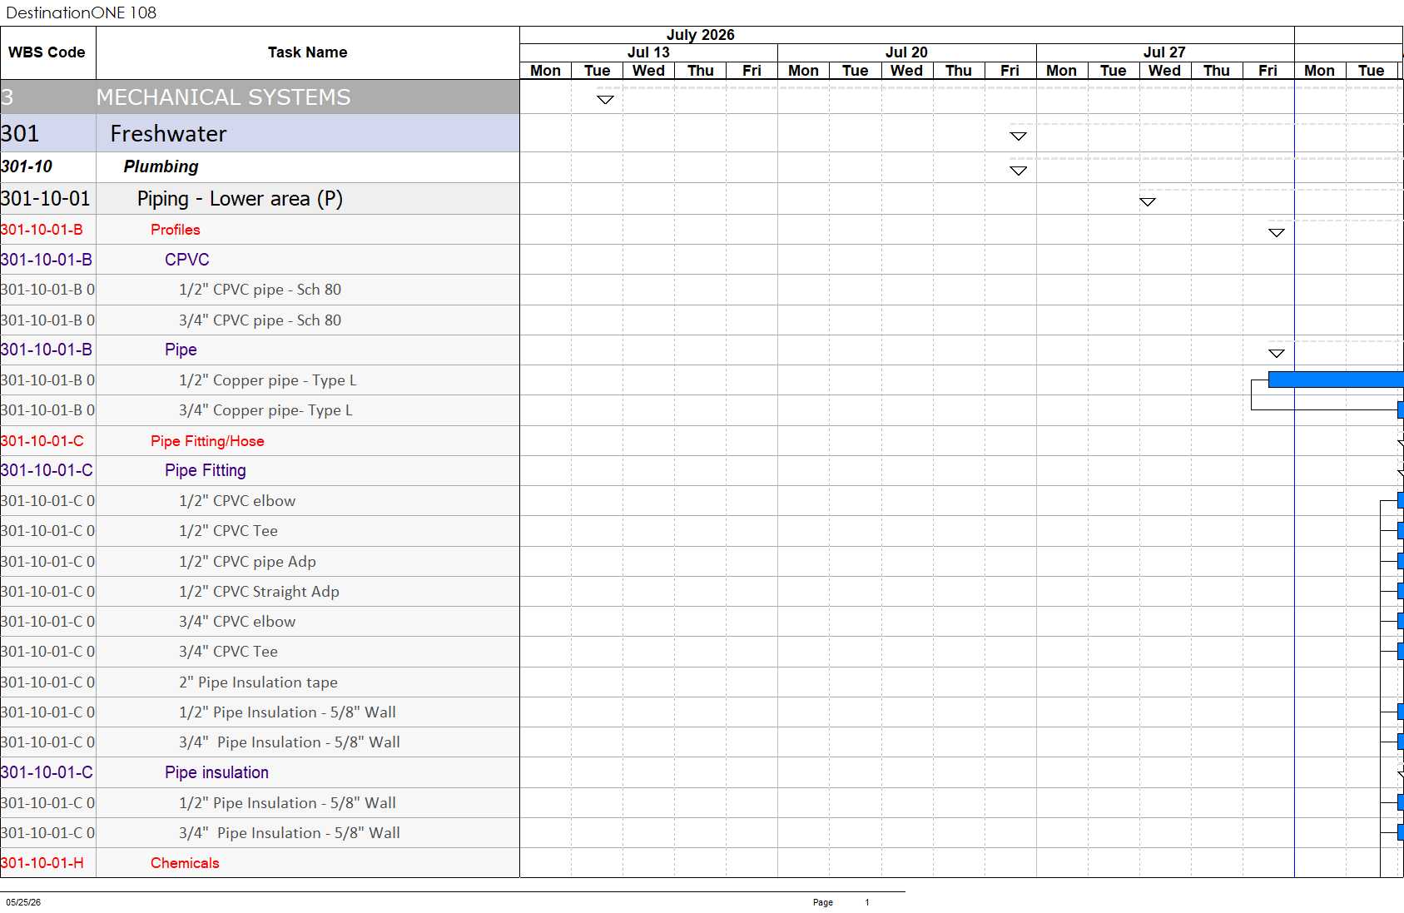Screen dimensions: 1404x913
Task: Click the Jul 13 week header
Action: click(x=648, y=52)
